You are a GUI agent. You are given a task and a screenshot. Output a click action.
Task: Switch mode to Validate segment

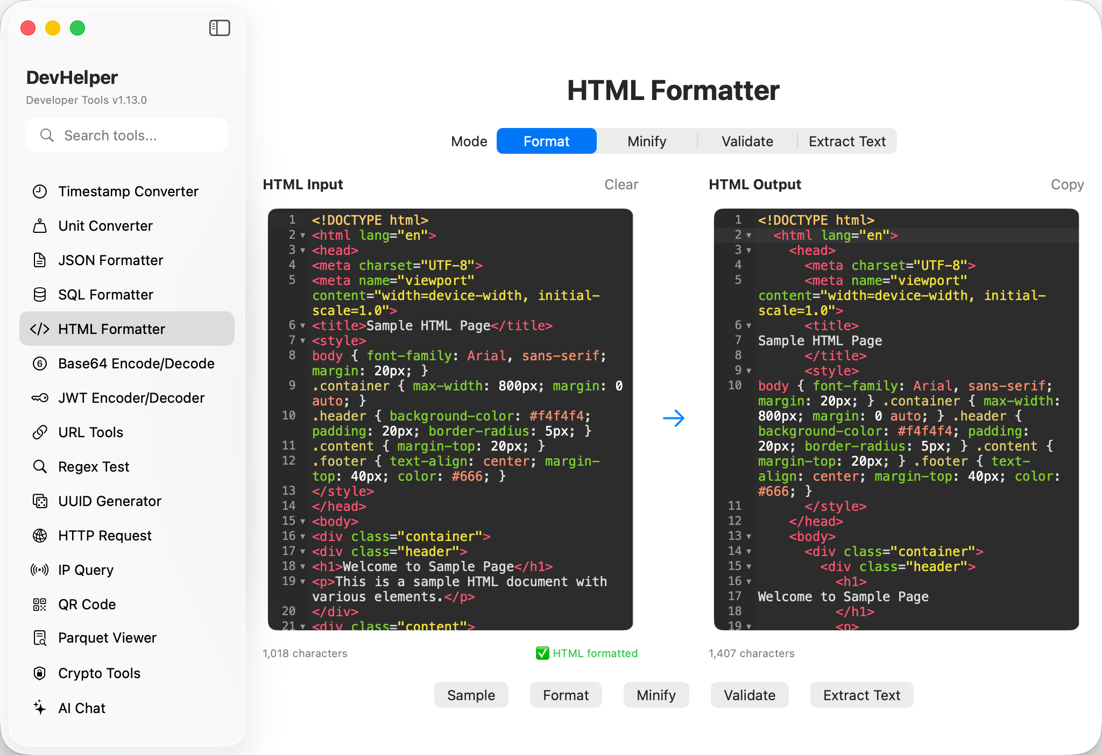coord(747,141)
